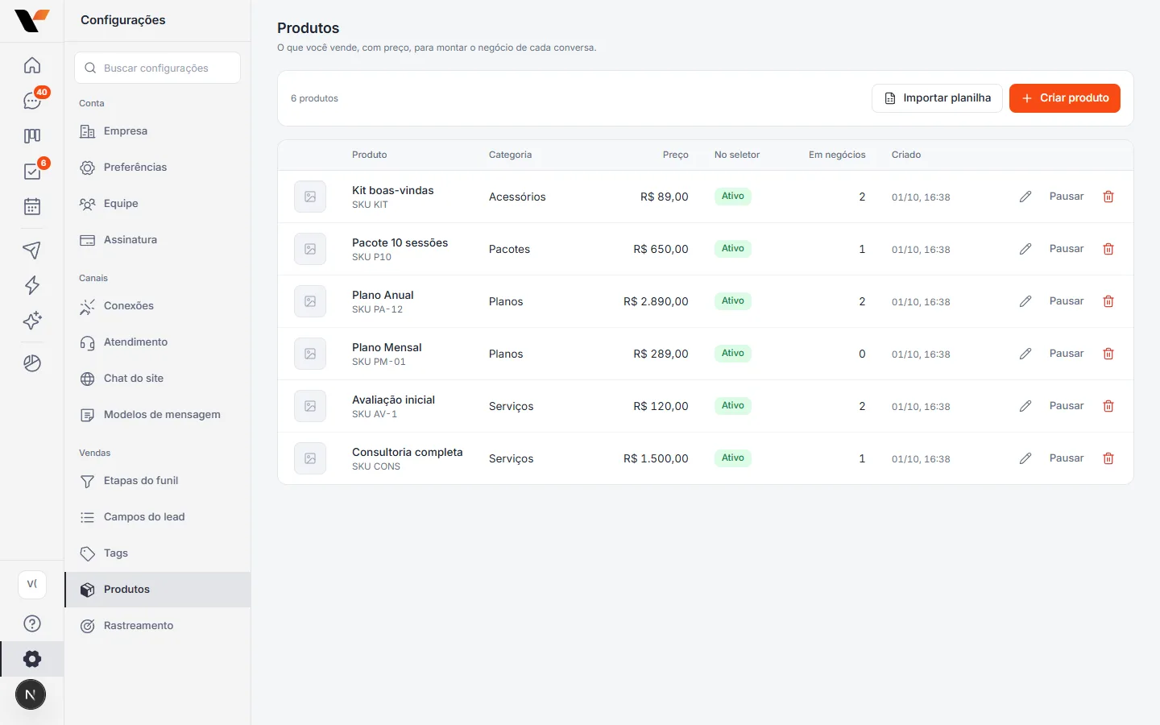
Task: Click the Kit boas-vindas image placeholder
Action: pyautogui.click(x=310, y=197)
